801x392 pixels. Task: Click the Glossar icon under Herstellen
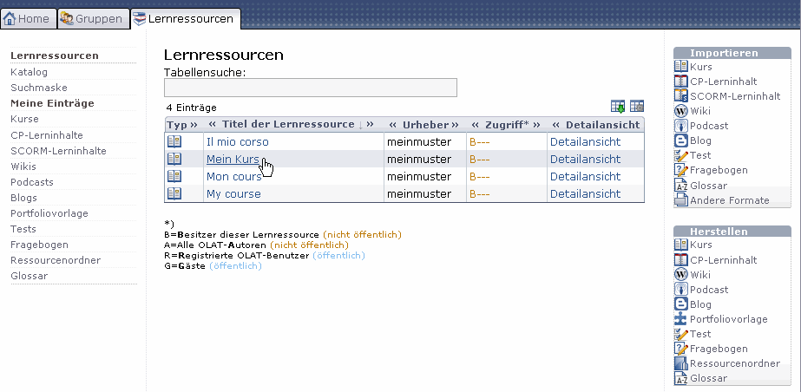681,378
